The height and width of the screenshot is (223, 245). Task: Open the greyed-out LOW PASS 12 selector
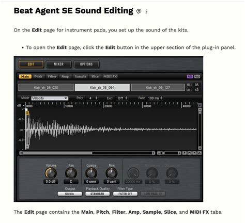pyautogui.click(x=153, y=194)
